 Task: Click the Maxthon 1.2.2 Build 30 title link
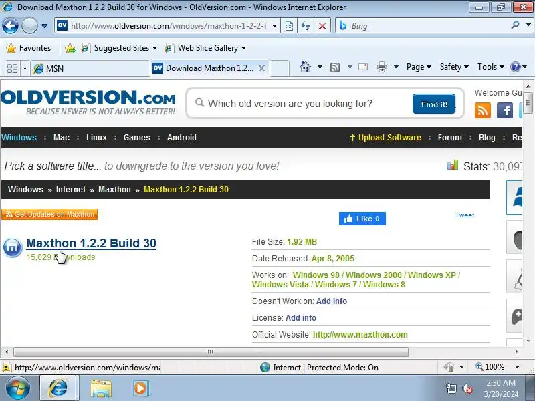92,243
